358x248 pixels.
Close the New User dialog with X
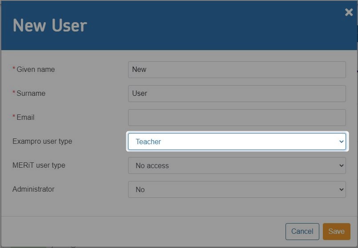tap(349, 12)
